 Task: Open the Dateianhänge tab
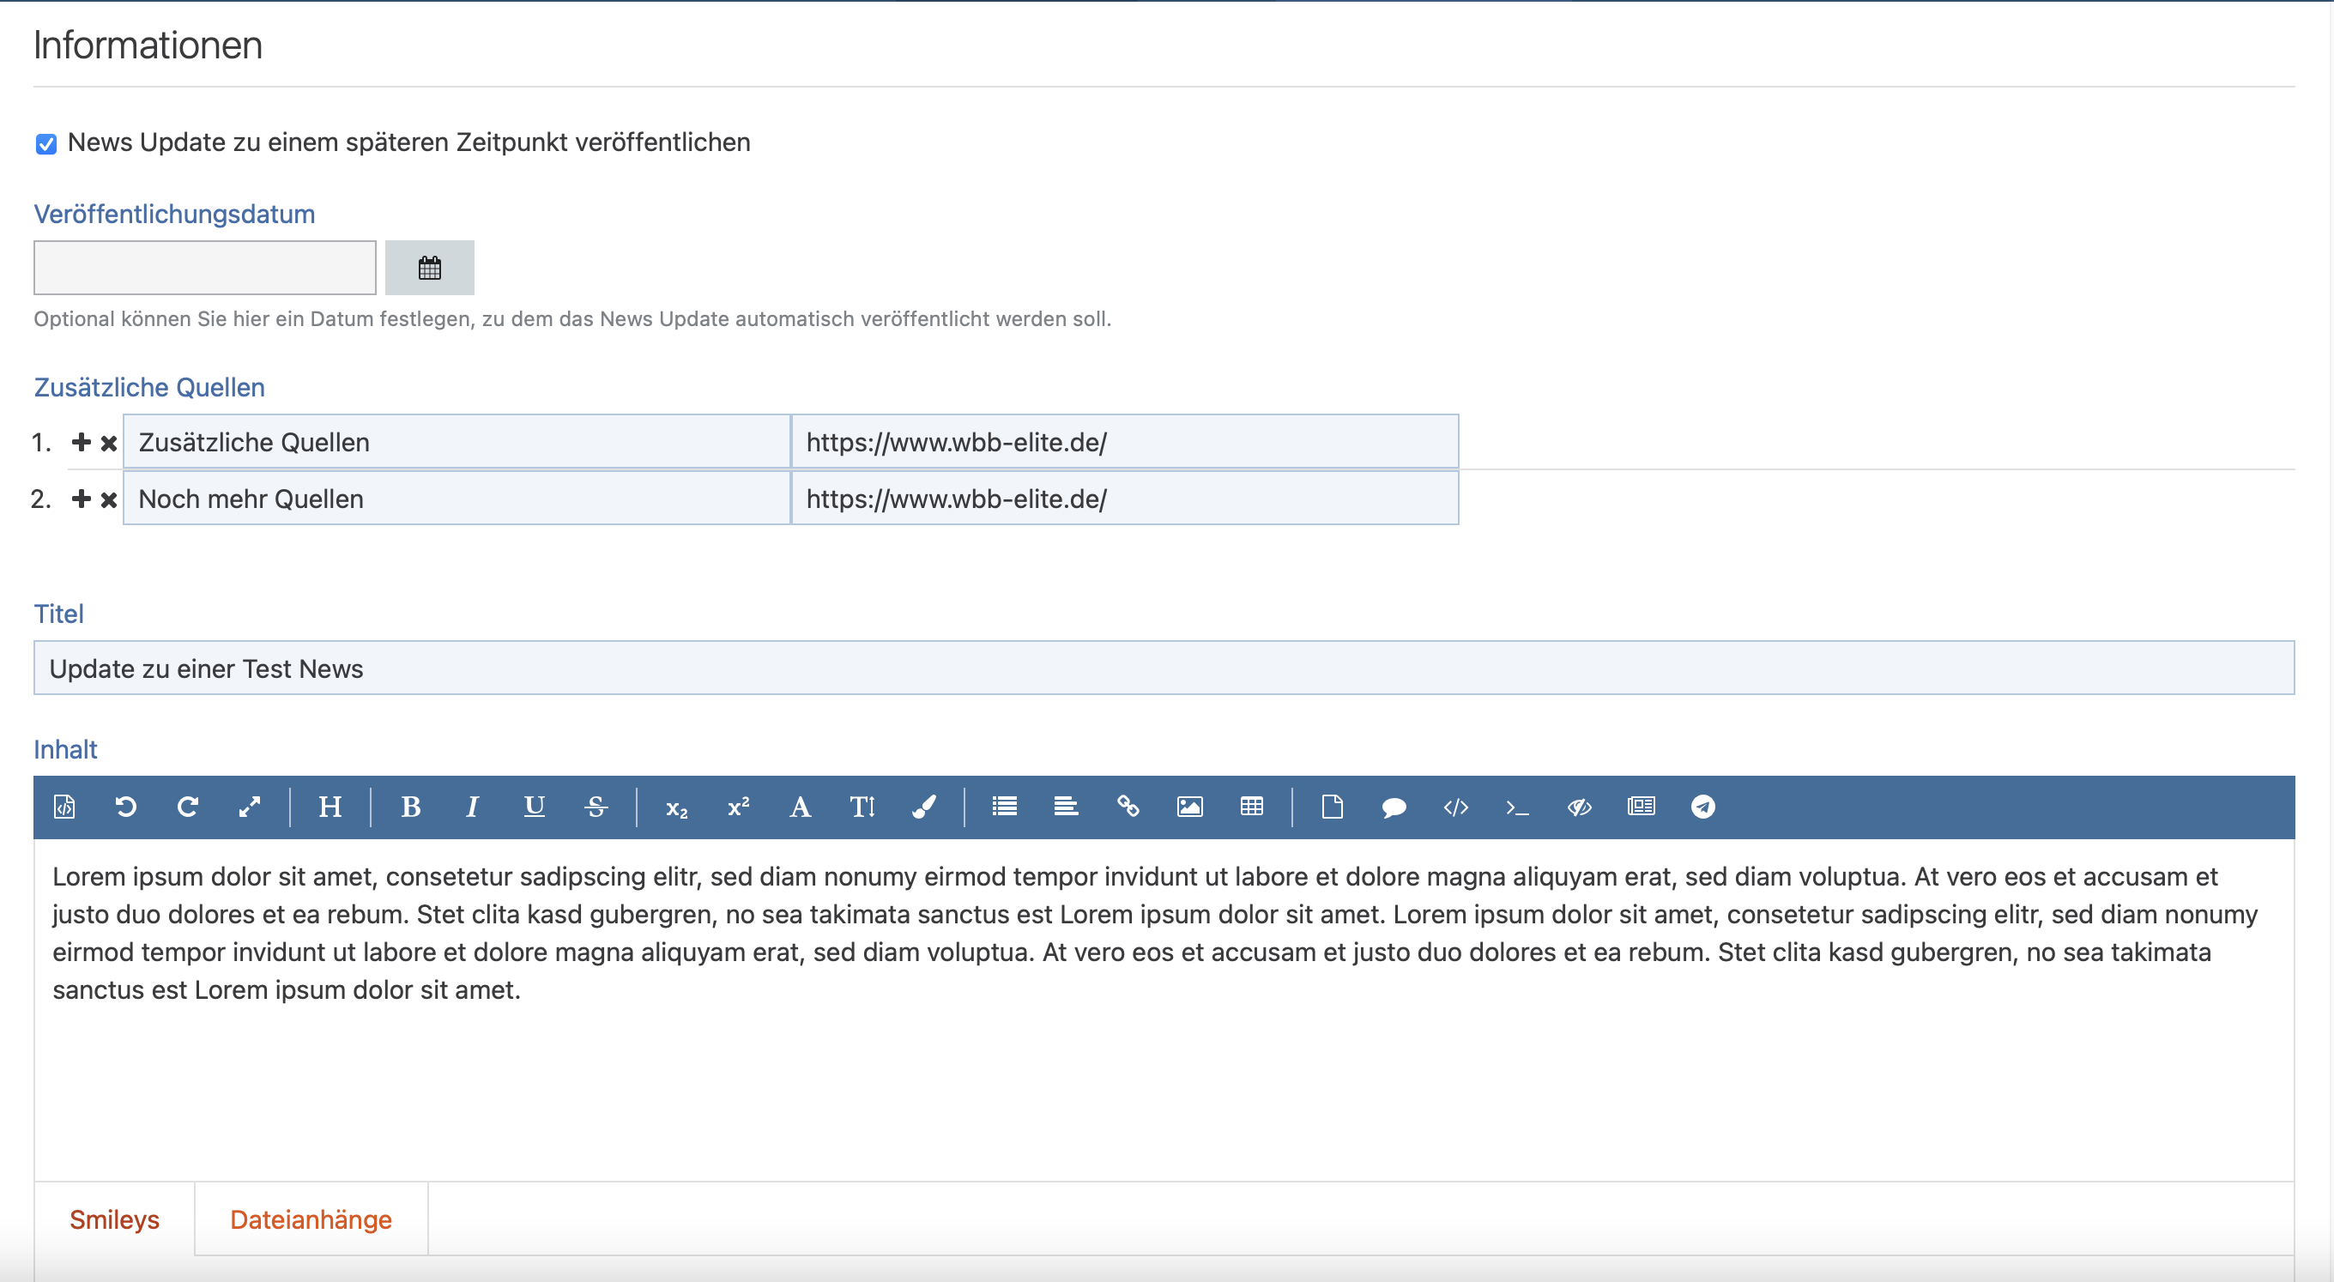(311, 1219)
